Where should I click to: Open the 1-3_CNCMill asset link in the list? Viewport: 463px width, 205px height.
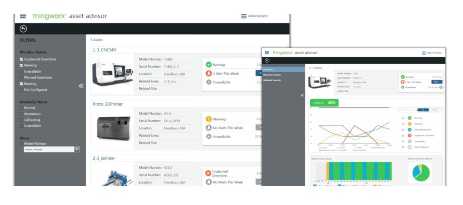(x=105, y=50)
